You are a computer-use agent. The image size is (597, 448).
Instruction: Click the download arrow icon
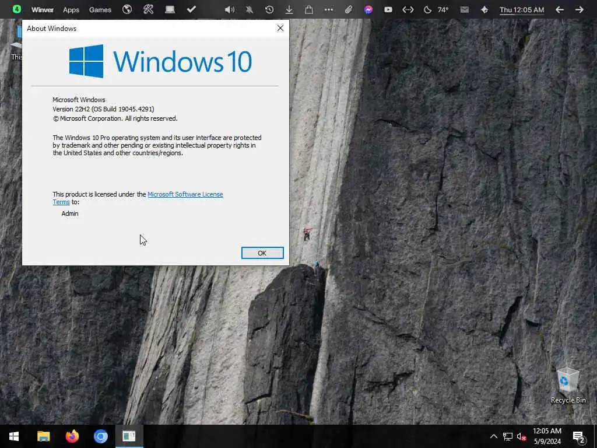pos(289,10)
